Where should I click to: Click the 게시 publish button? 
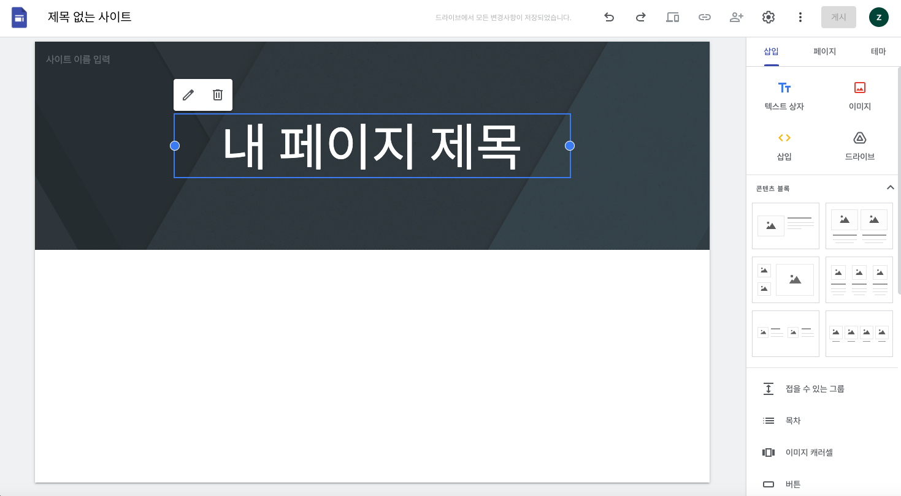838,17
